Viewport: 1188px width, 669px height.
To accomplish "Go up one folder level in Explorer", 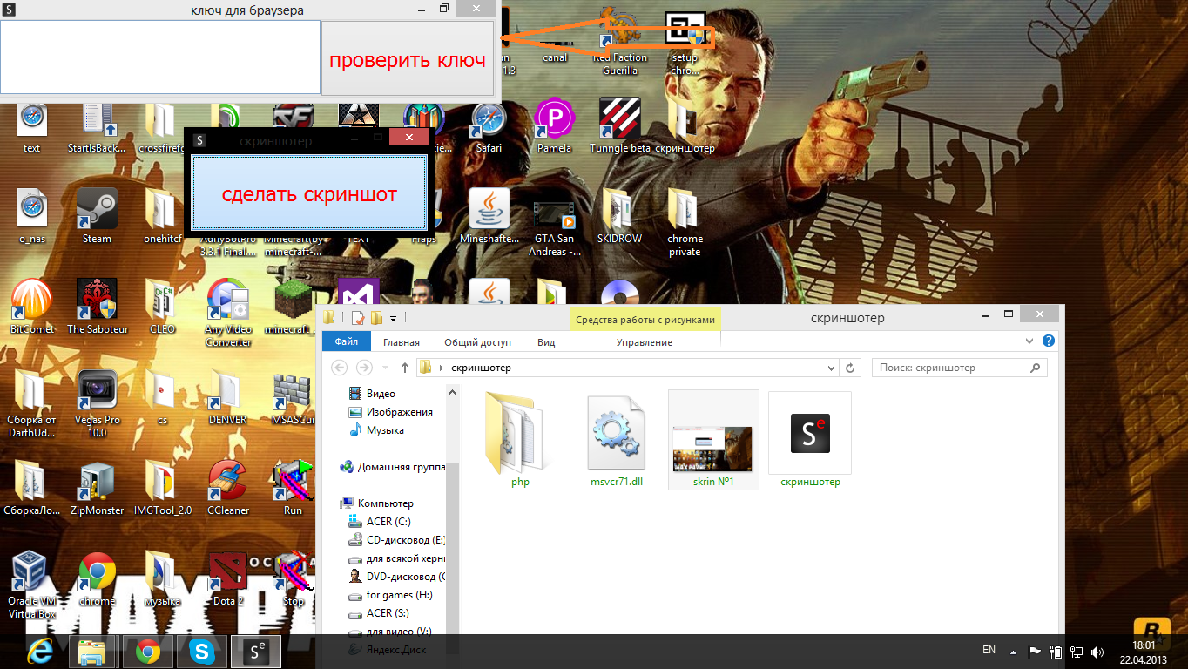I will click(x=405, y=368).
